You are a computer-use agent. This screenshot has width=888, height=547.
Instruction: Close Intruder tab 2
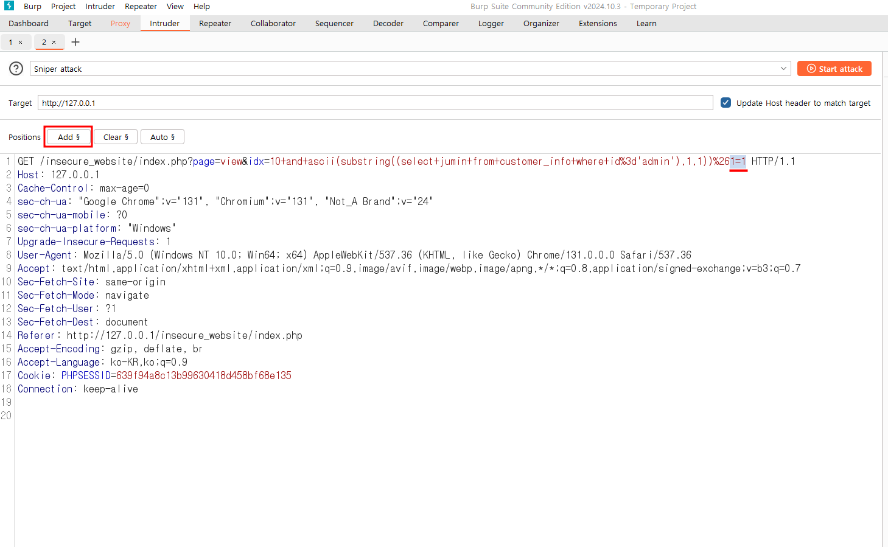coord(54,43)
